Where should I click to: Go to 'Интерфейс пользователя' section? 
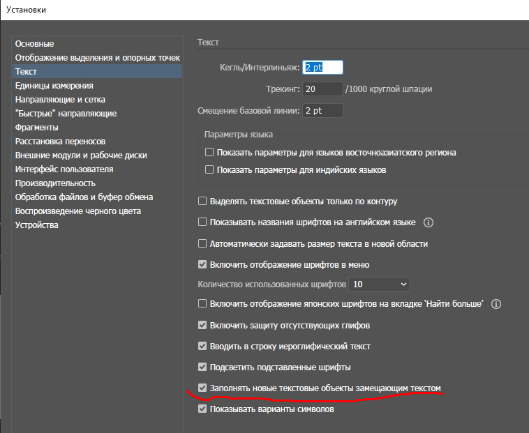click(x=64, y=169)
